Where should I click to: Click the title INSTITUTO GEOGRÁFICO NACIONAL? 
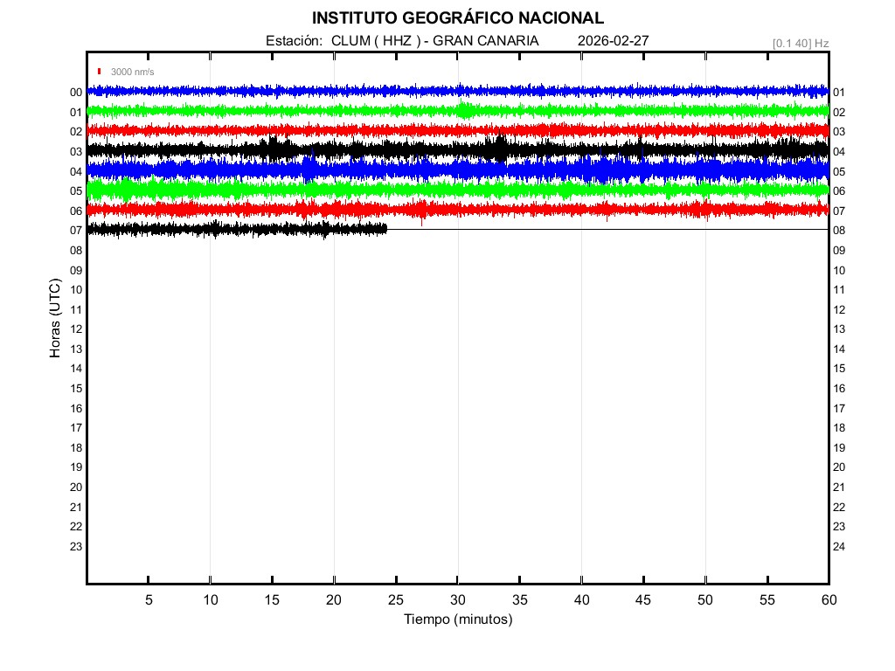click(x=457, y=18)
